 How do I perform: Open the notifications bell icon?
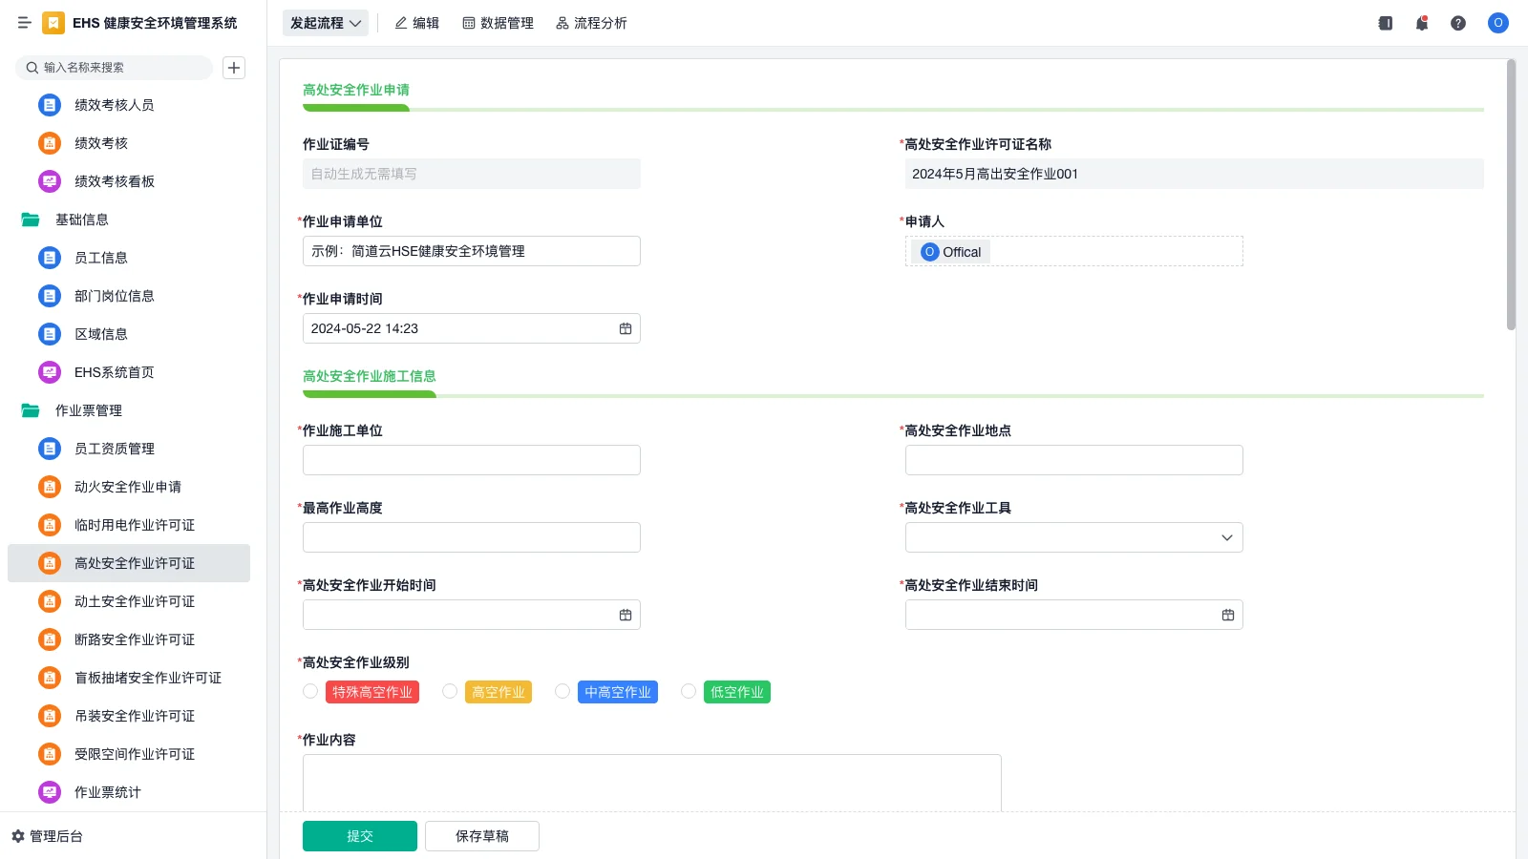click(x=1421, y=23)
